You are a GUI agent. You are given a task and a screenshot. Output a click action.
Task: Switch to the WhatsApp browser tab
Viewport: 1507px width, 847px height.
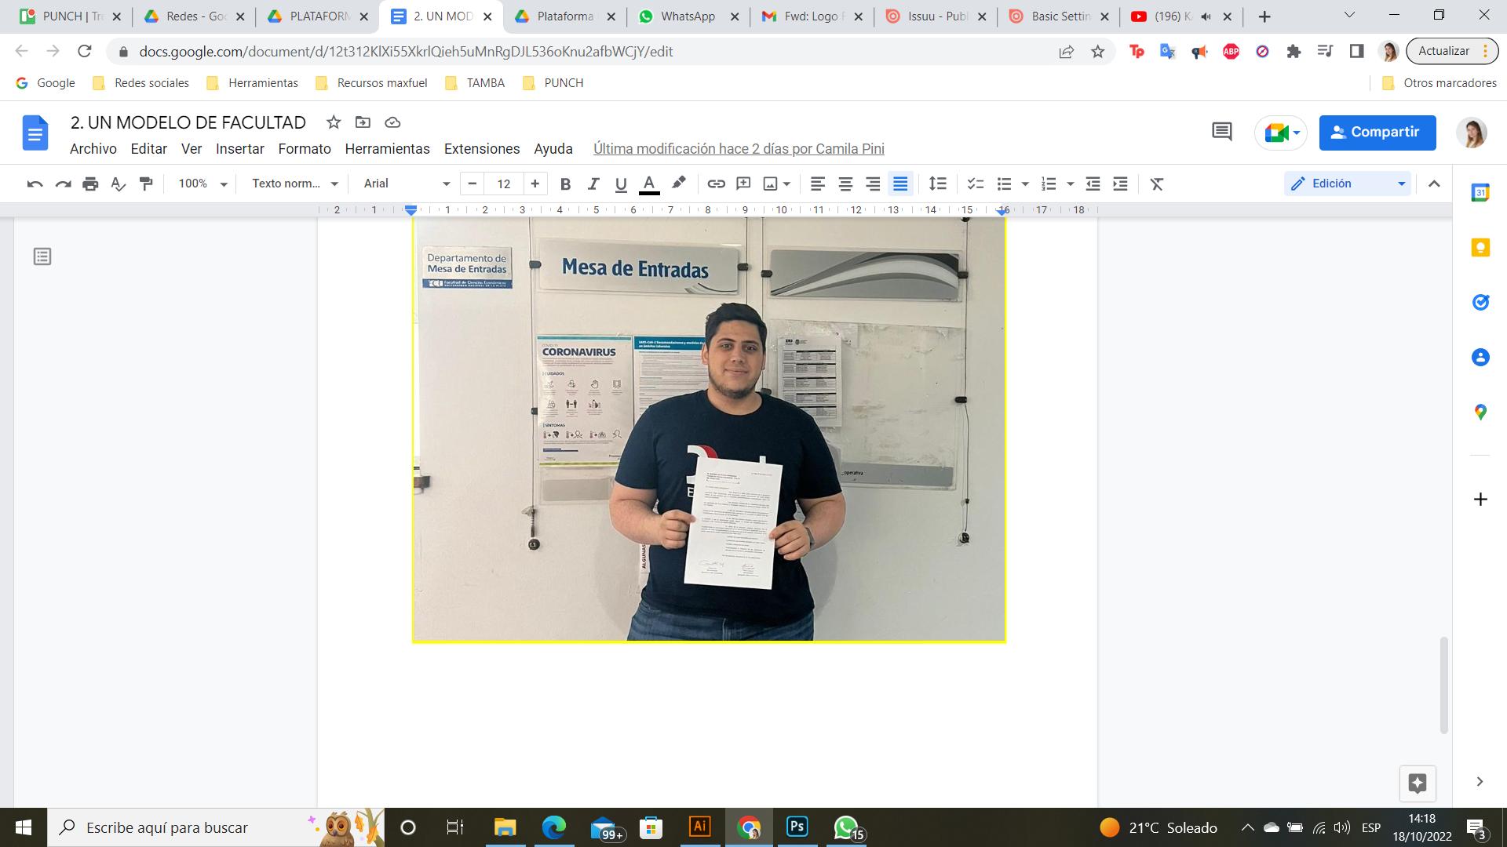(687, 16)
